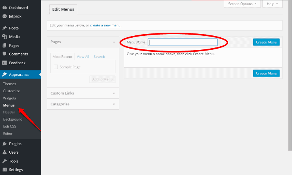This screenshot has height=175, width=292.
Task: Tick the Sample Page checkbox
Action: pyautogui.click(x=56, y=67)
